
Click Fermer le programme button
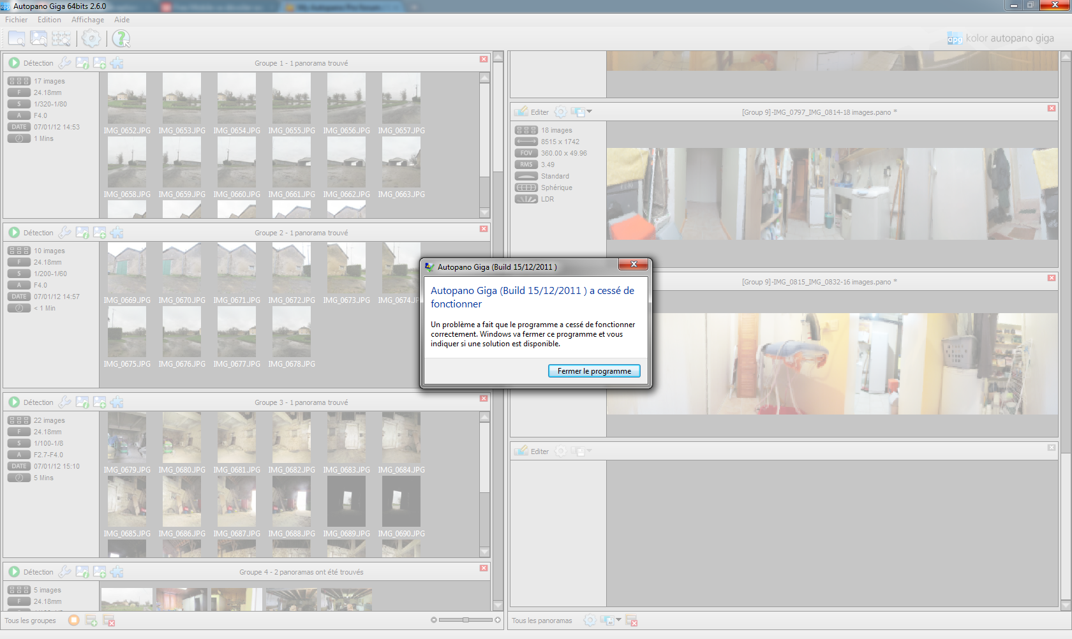[594, 371]
